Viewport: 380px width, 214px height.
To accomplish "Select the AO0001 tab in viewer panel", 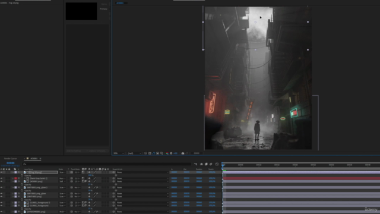I will (x=120, y=3).
